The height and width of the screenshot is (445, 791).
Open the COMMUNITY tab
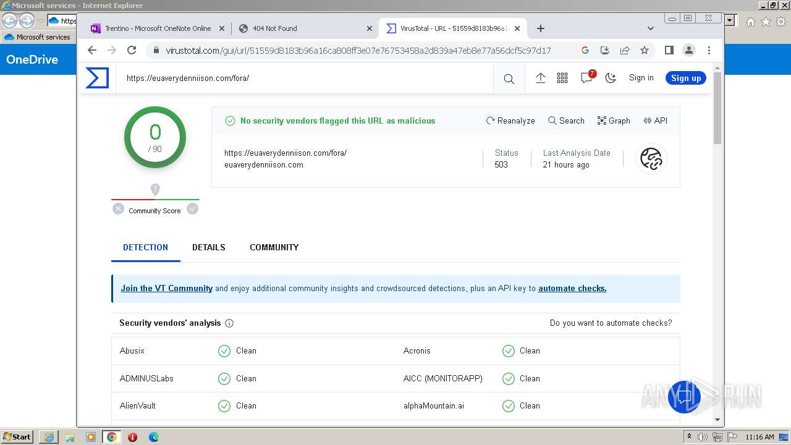pyautogui.click(x=274, y=247)
